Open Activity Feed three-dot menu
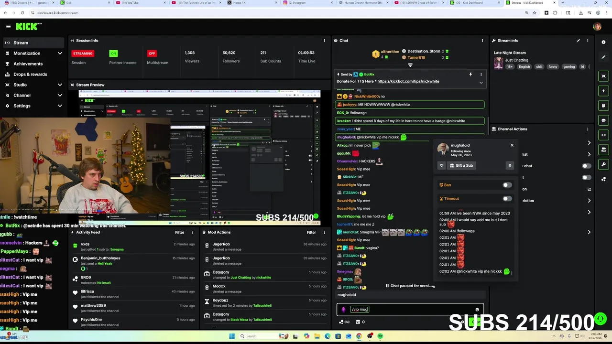 193,232
